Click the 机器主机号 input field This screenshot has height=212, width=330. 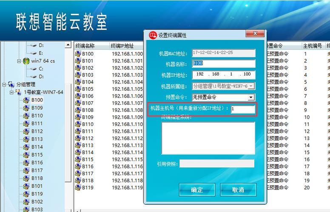coord(243,109)
